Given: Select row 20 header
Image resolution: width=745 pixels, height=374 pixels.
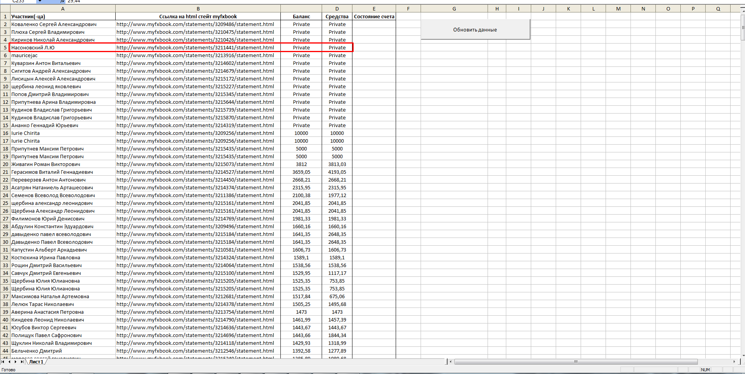Looking at the screenshot, I should (5, 164).
